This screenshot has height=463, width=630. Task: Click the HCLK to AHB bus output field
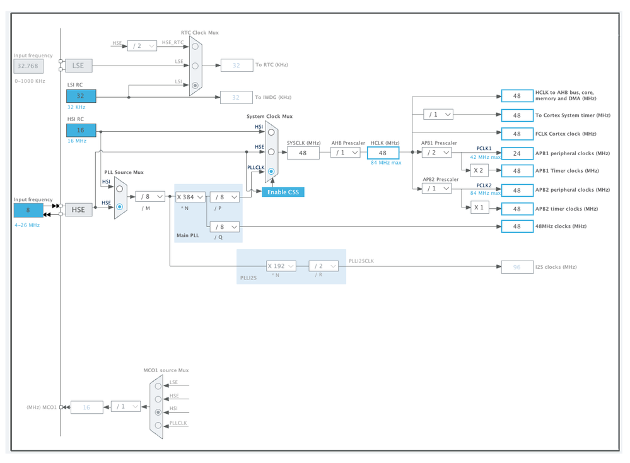[517, 96]
